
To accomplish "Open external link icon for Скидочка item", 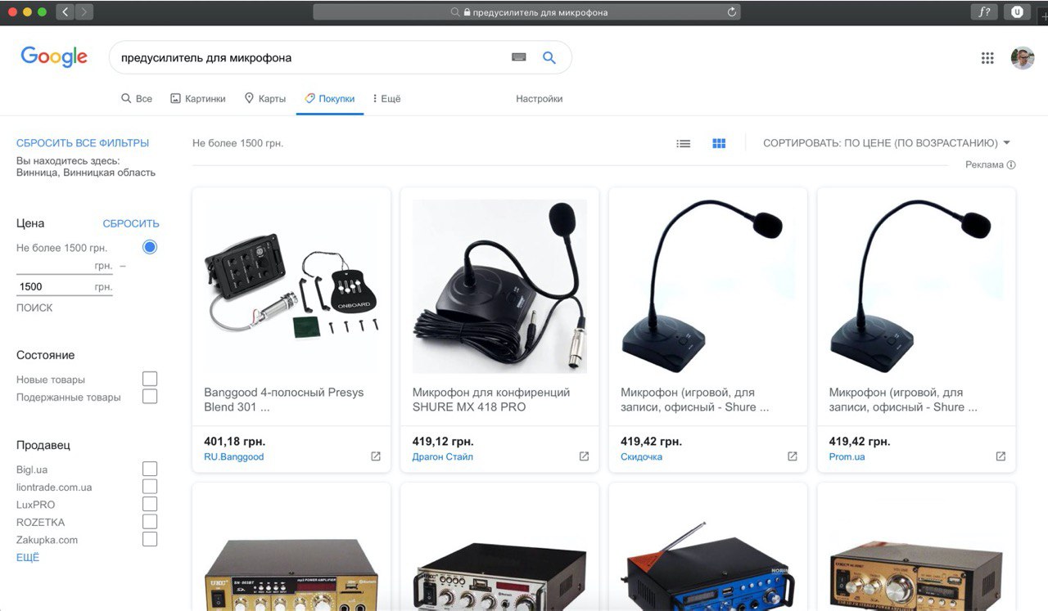I will coord(793,456).
